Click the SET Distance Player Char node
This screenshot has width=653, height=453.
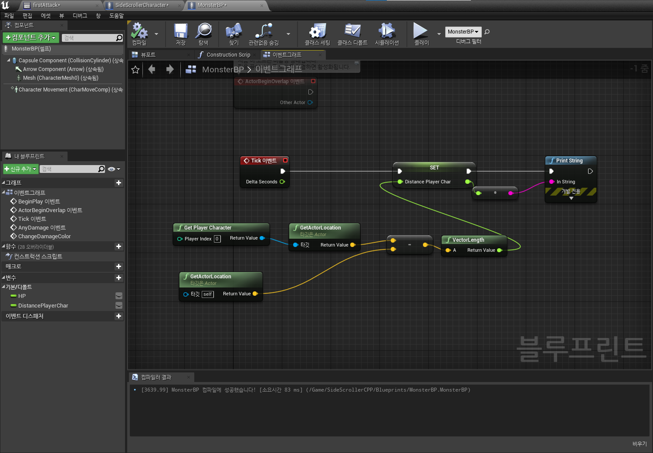pyautogui.click(x=434, y=175)
